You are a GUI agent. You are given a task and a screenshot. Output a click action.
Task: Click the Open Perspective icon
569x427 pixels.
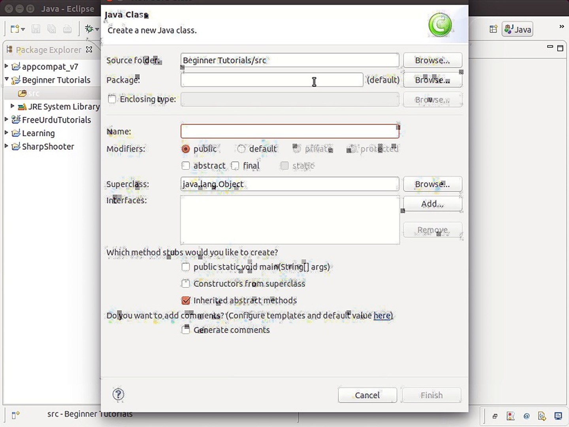click(493, 29)
